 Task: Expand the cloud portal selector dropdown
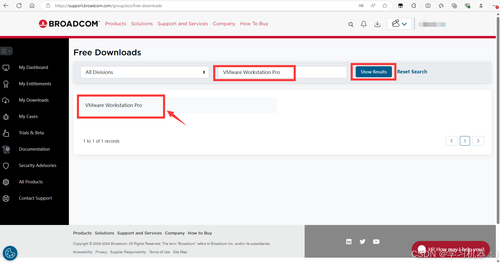point(399,24)
